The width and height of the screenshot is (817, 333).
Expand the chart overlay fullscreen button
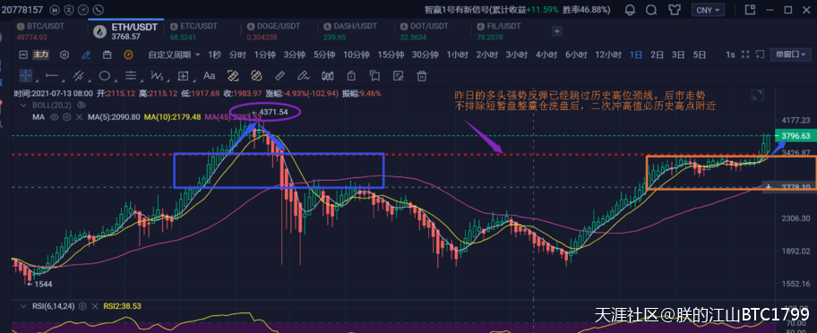(x=757, y=95)
